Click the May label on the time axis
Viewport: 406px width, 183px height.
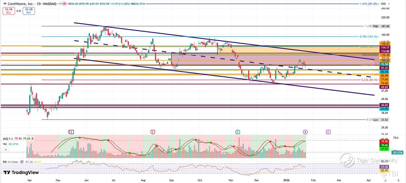(x=58, y=180)
